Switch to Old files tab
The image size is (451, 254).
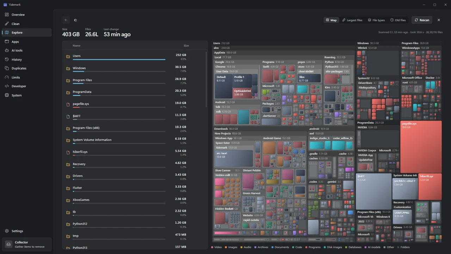click(398, 20)
